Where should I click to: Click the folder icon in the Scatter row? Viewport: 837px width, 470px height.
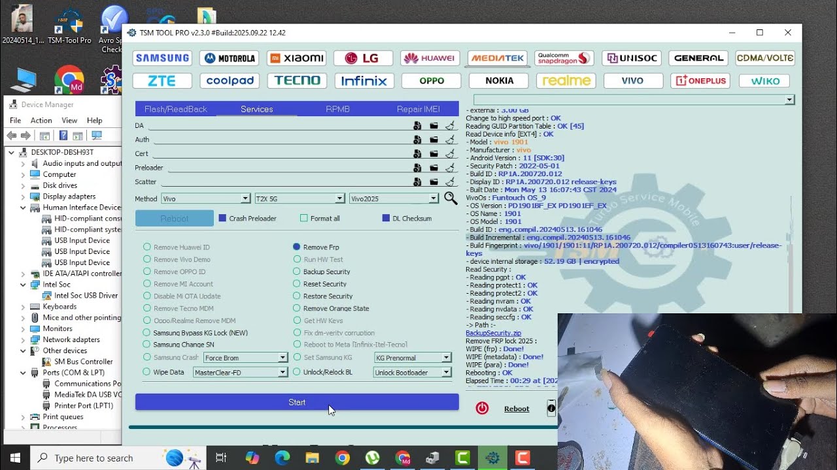click(434, 182)
